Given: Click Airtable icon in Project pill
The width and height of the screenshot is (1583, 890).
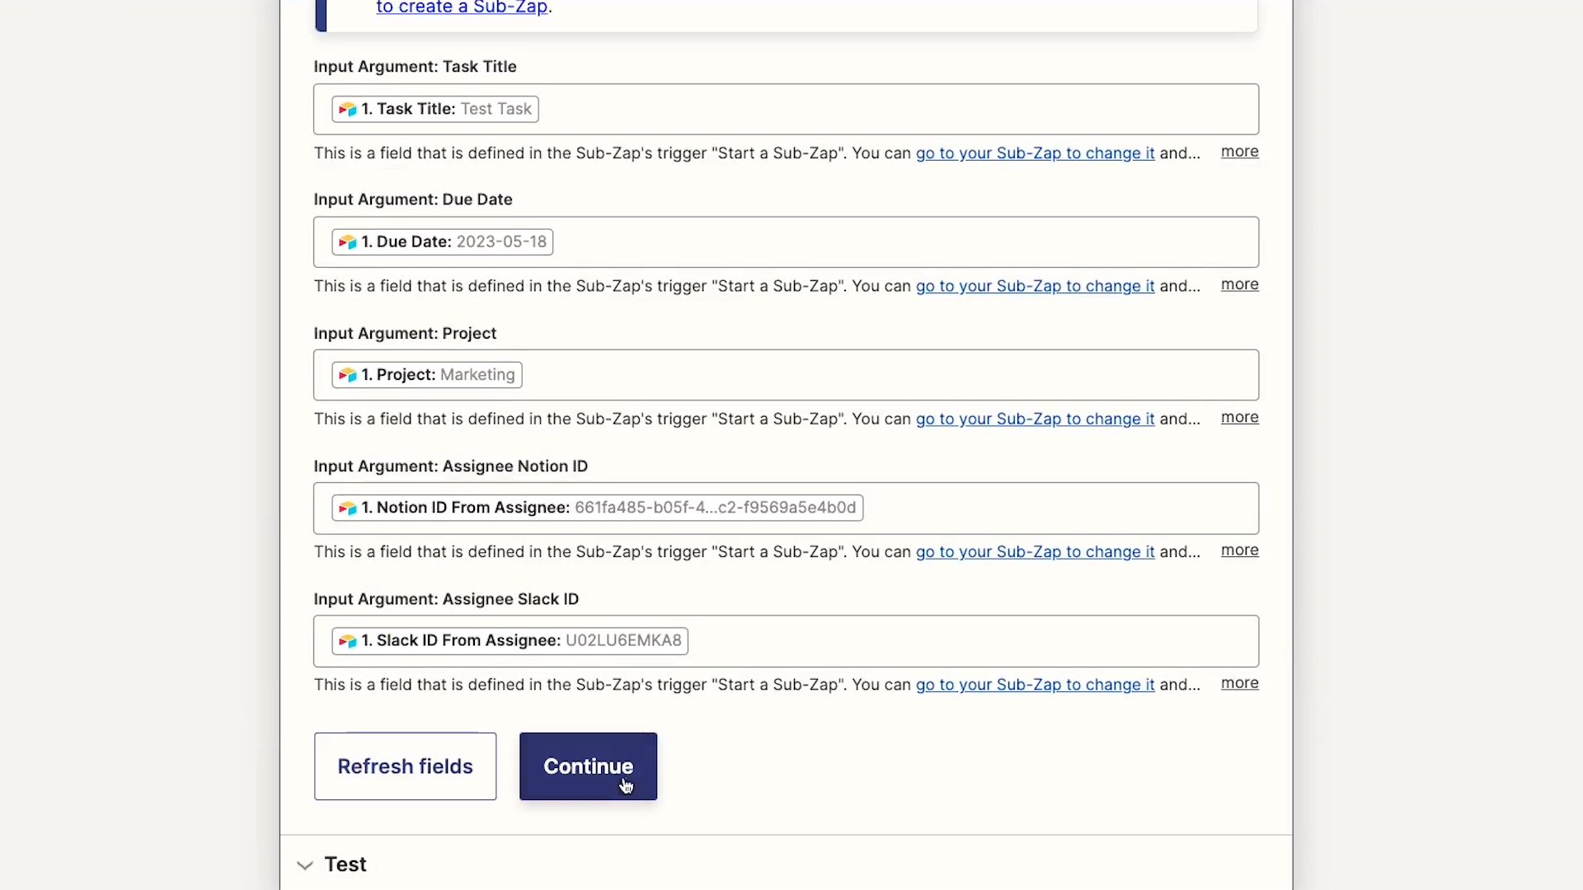Looking at the screenshot, I should point(347,375).
